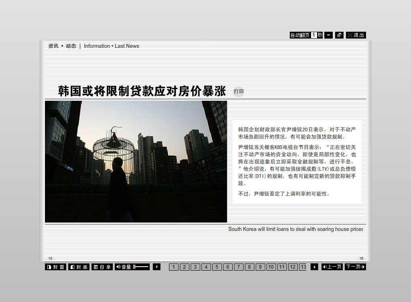The image size is (411, 302).
Task: Go to page 8
Action: tap(250, 267)
